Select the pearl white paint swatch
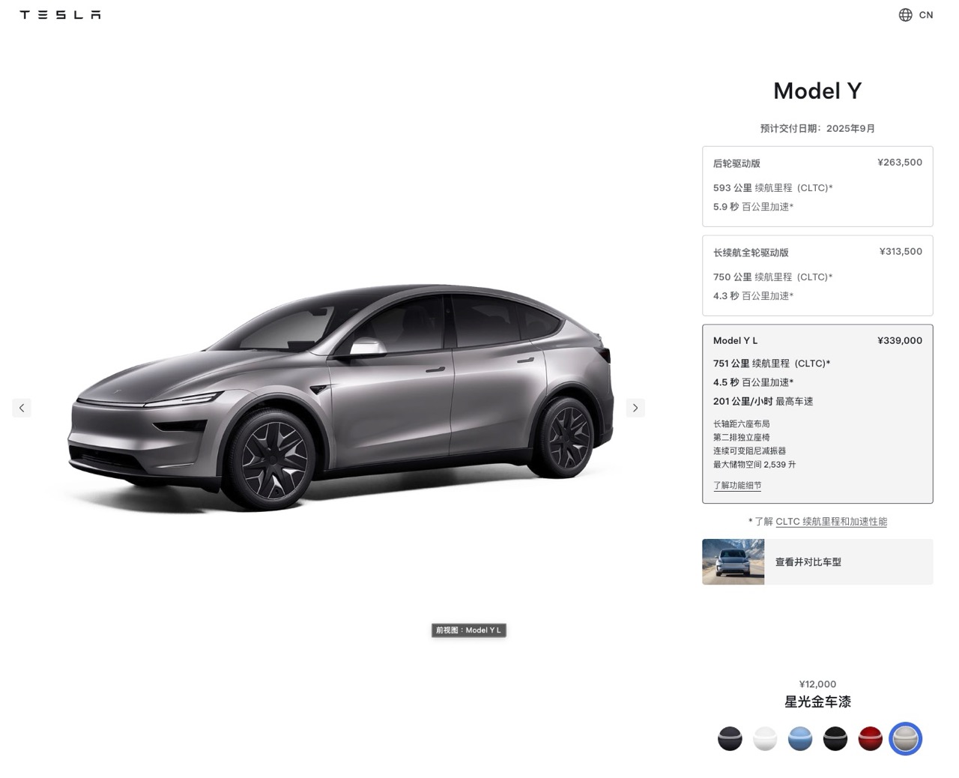Screen dimensions: 959x778 (765, 738)
